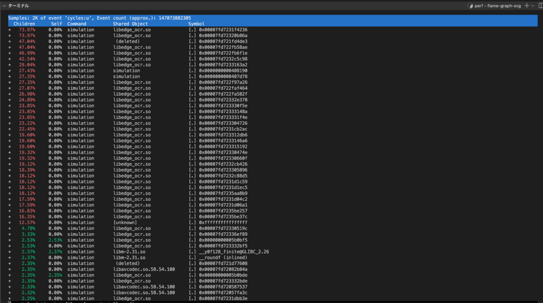Select the perf - flame-graph-svg terminal tab
The width and height of the screenshot is (543, 303).
(x=498, y=6)
